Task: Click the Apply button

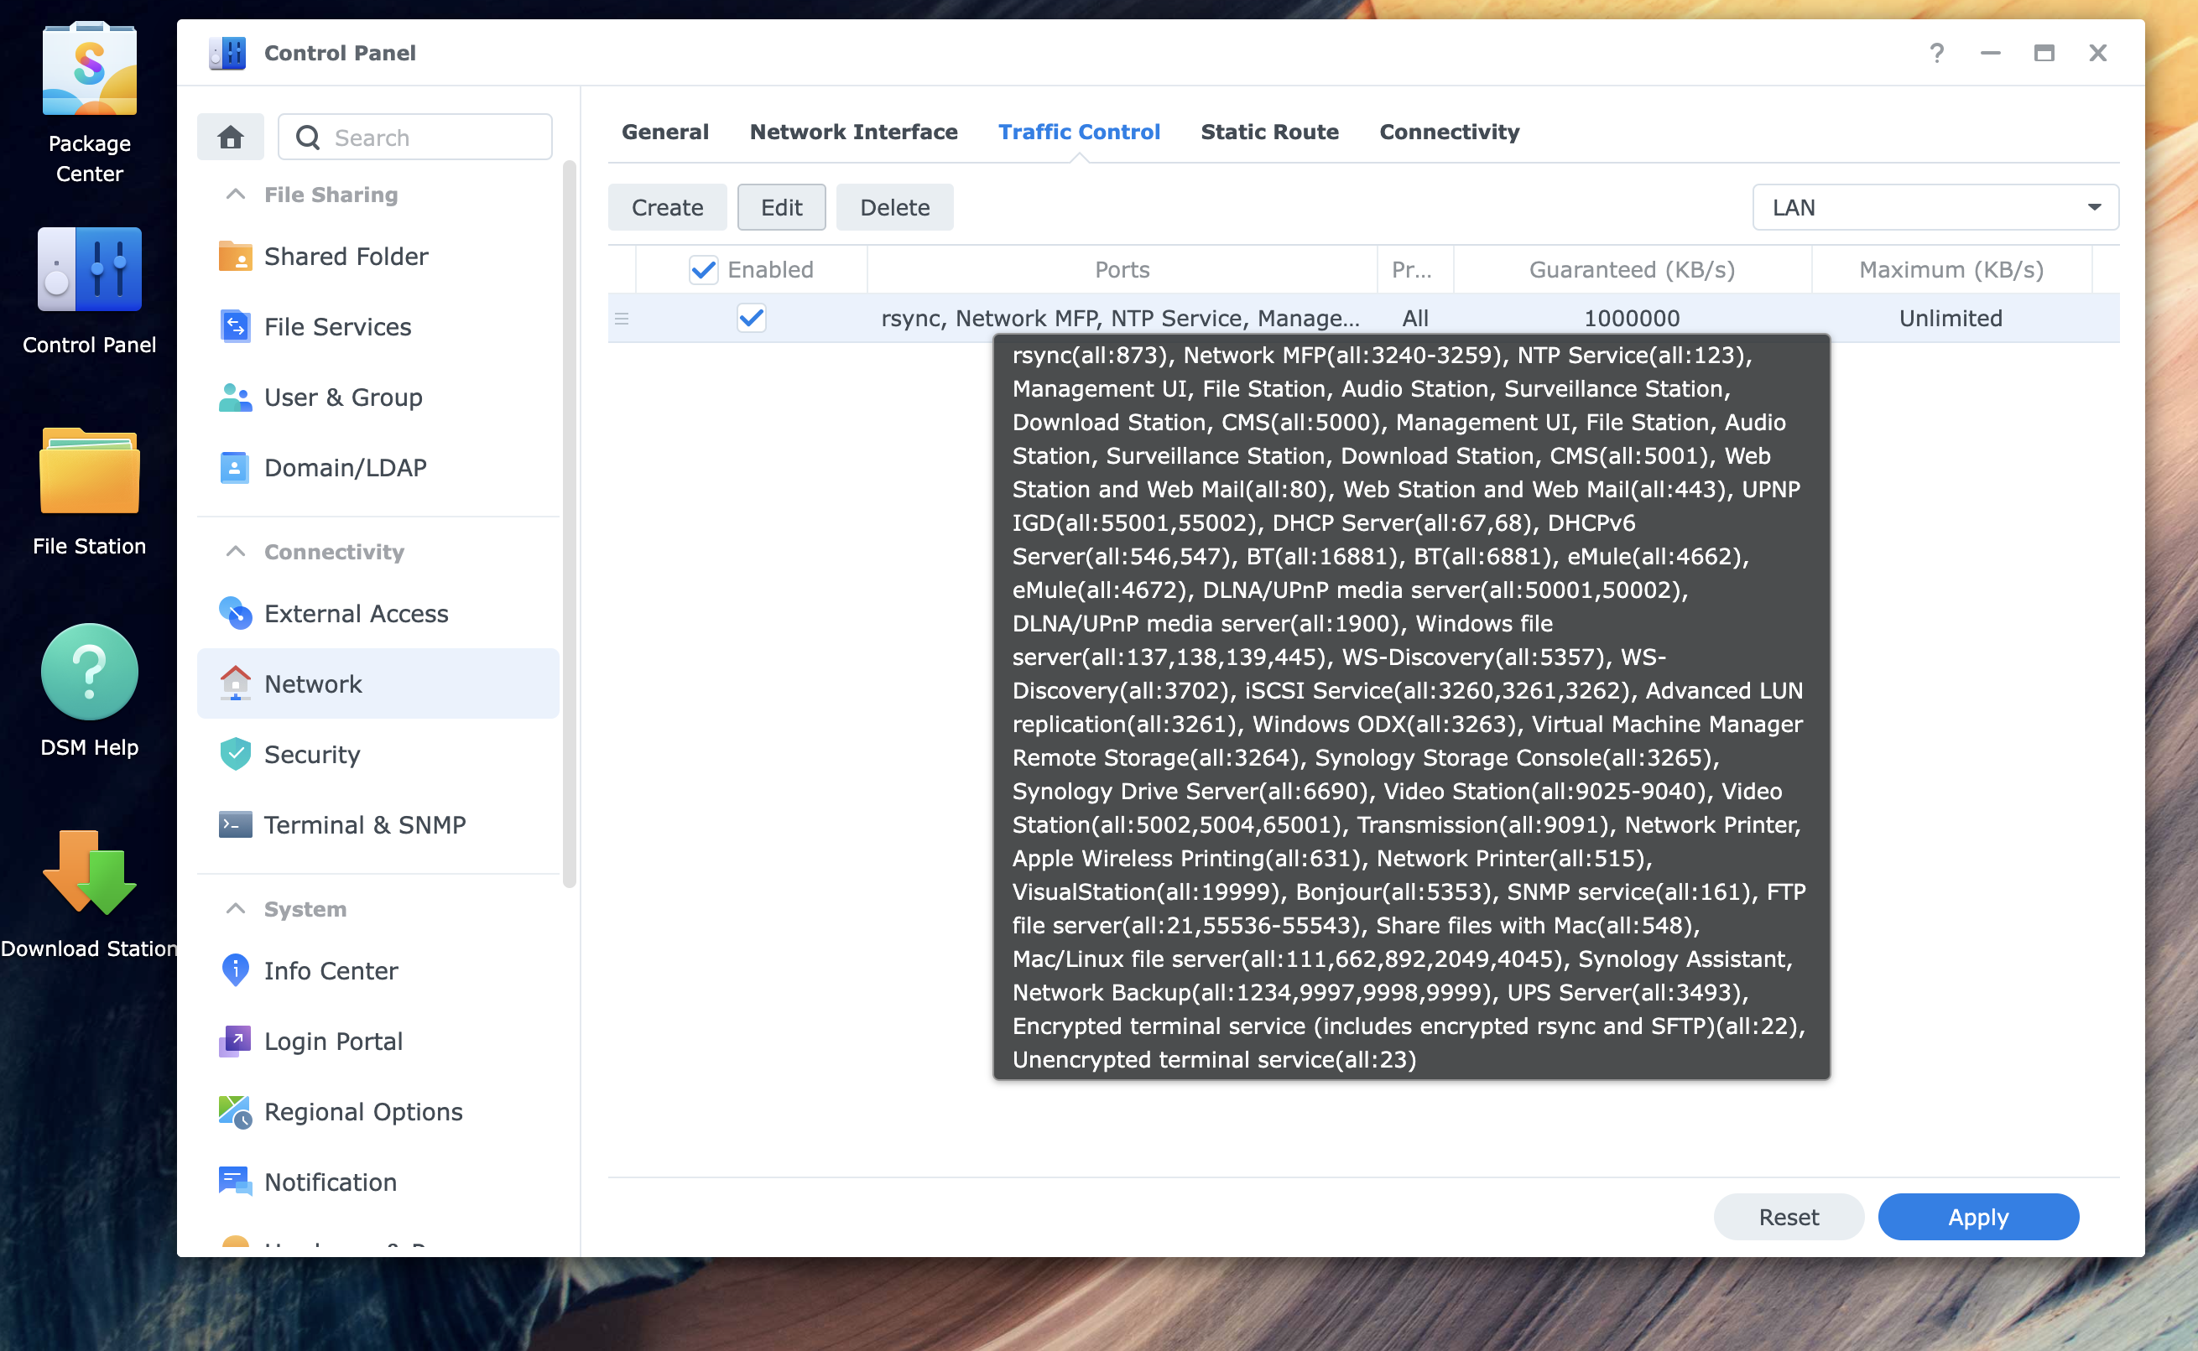Action: [1977, 1217]
